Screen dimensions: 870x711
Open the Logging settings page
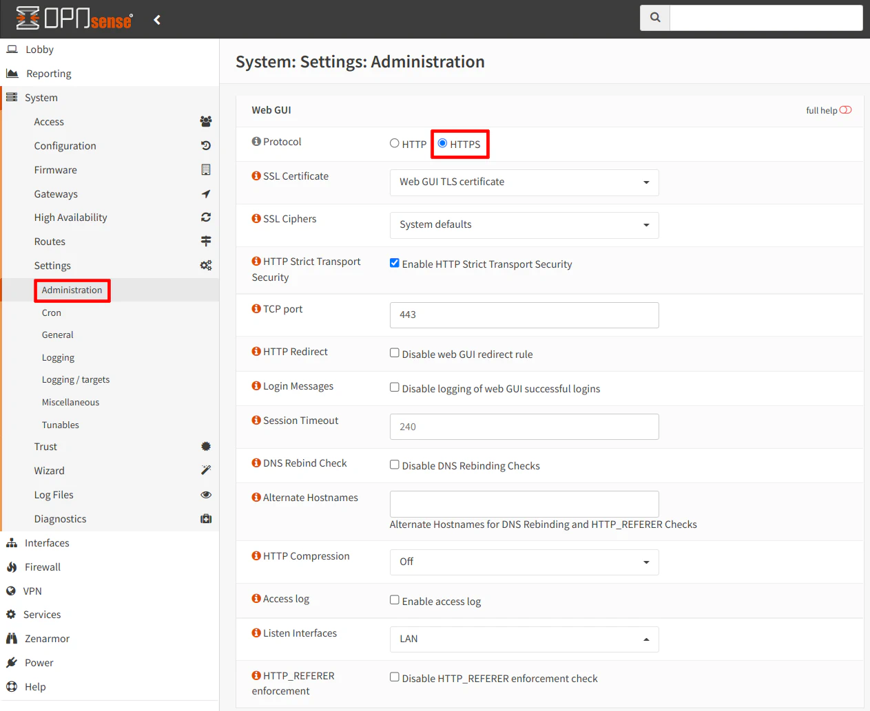coord(58,358)
